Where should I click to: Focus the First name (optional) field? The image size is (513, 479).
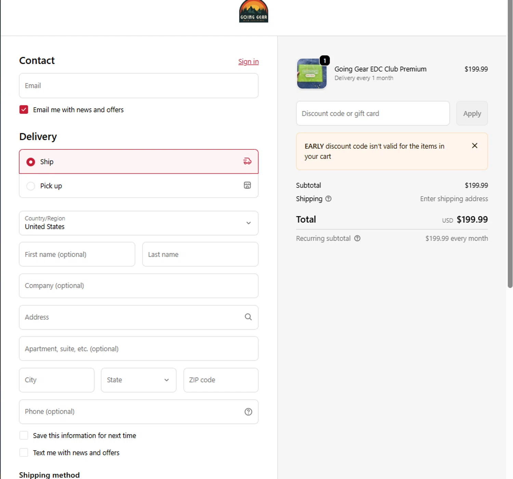pos(77,254)
